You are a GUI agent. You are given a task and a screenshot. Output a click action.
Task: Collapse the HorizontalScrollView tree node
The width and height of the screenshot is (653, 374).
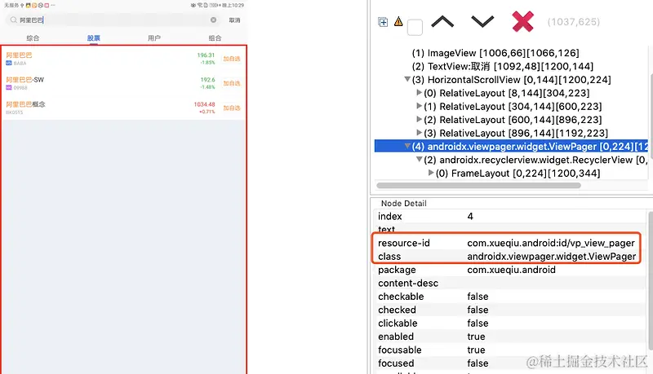point(407,79)
